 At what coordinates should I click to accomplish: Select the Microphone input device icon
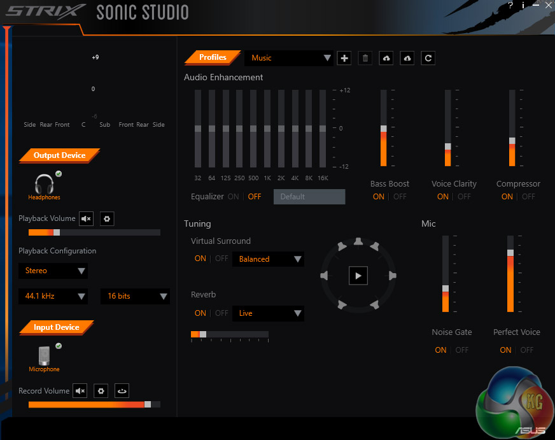[45, 355]
